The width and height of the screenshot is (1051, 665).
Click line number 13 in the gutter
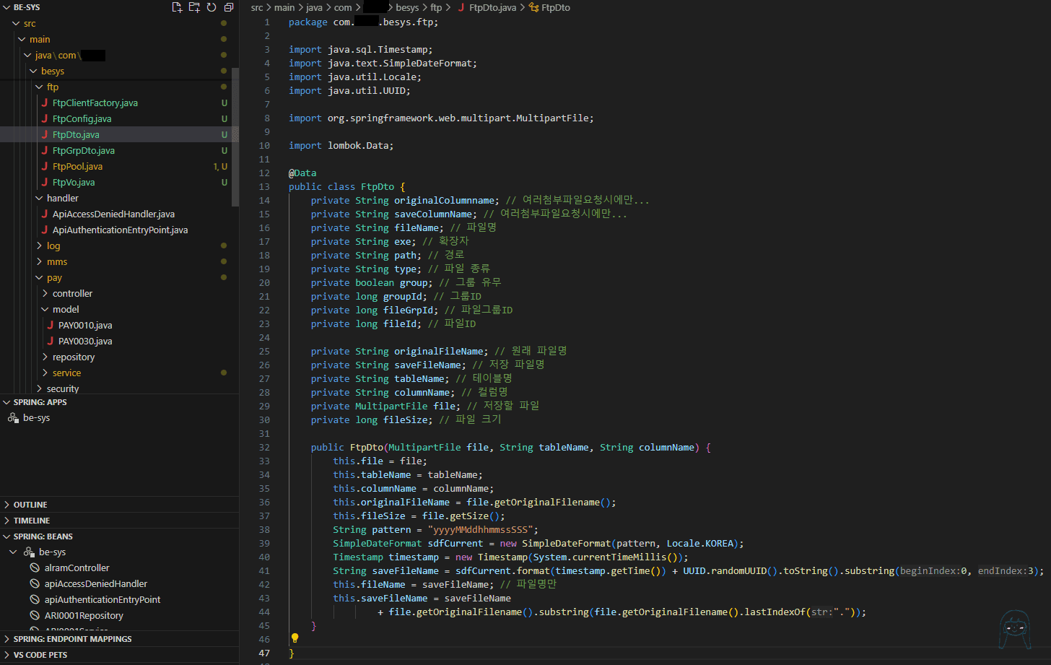(264, 187)
